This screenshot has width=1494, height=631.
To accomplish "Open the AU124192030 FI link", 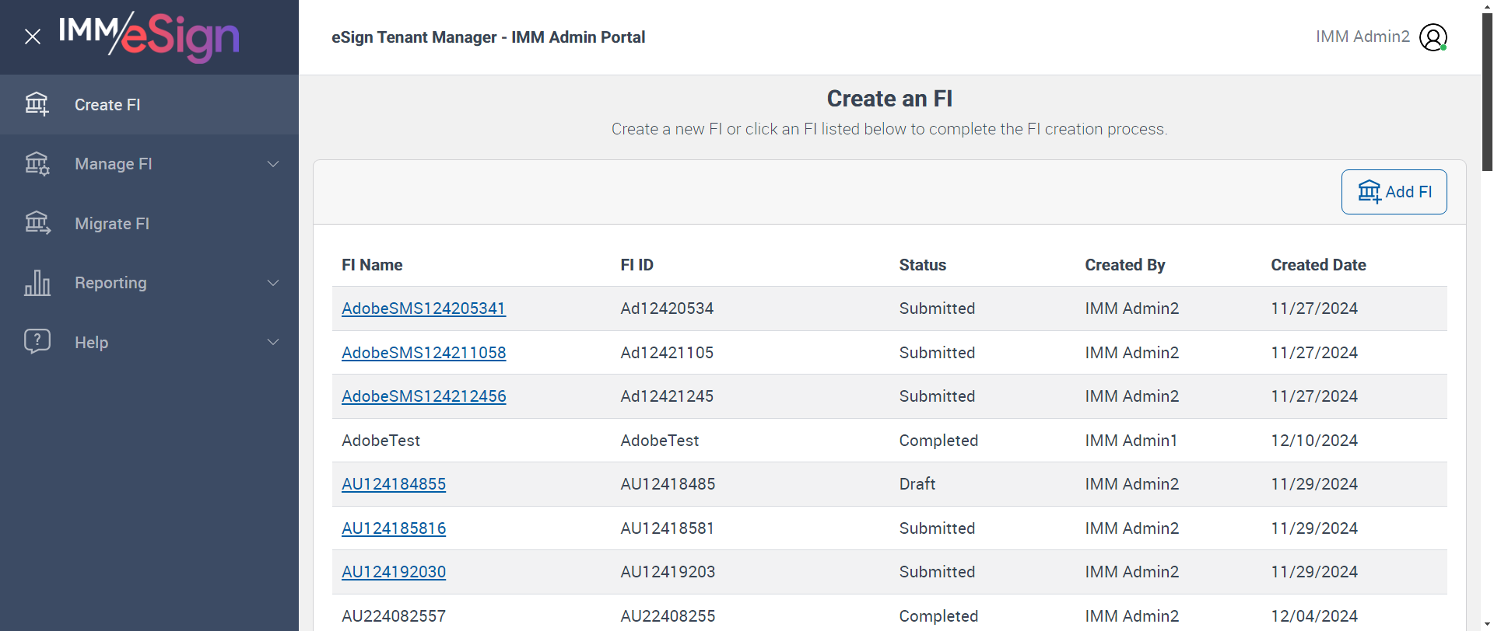I will [394, 572].
